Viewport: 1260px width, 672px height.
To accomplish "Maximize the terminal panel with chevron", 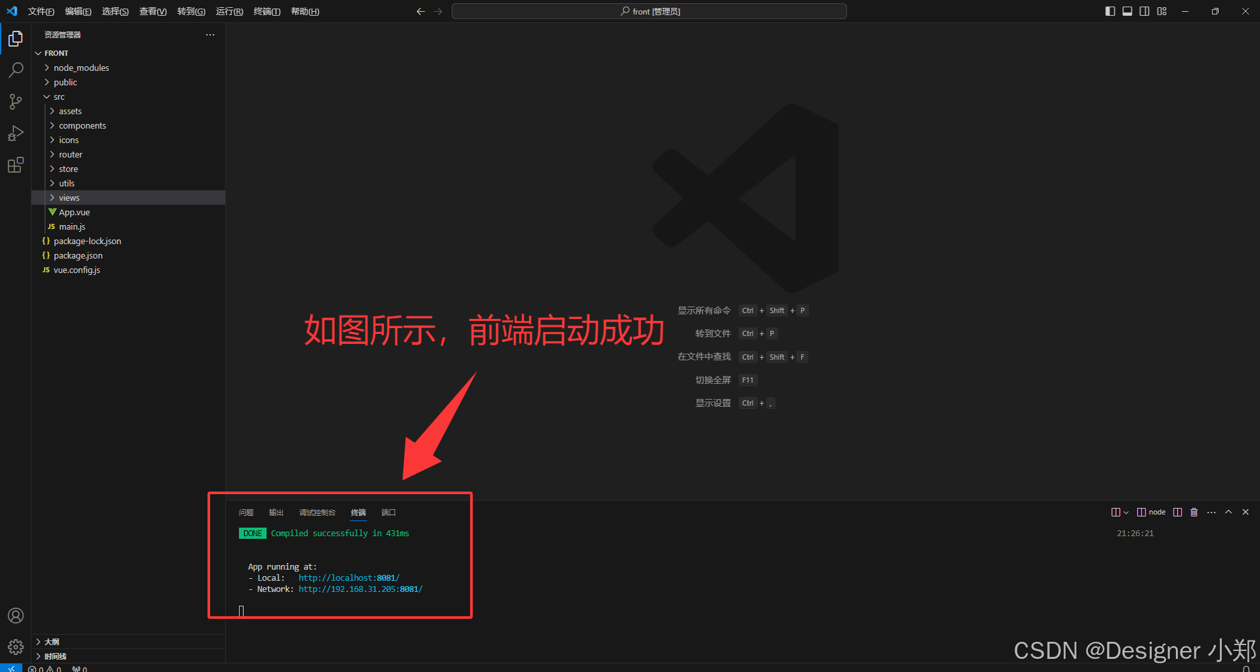I will [x=1228, y=512].
